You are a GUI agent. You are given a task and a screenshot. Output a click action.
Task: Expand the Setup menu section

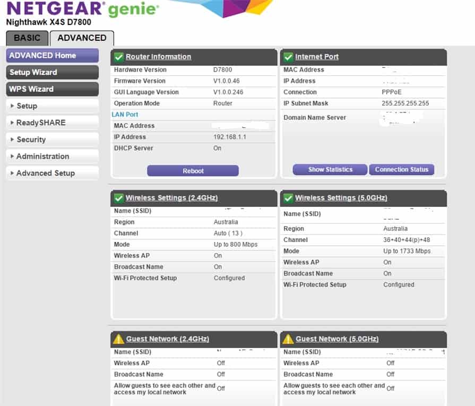[x=52, y=106]
